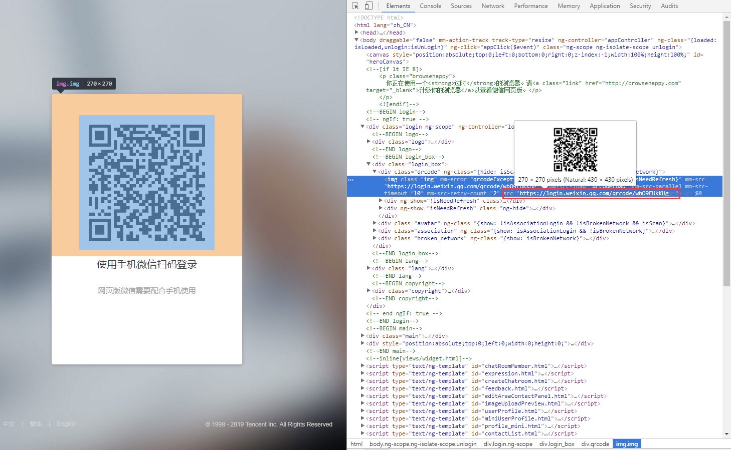Toggle the device toolbar icon
731x450 pixels.
point(369,6)
